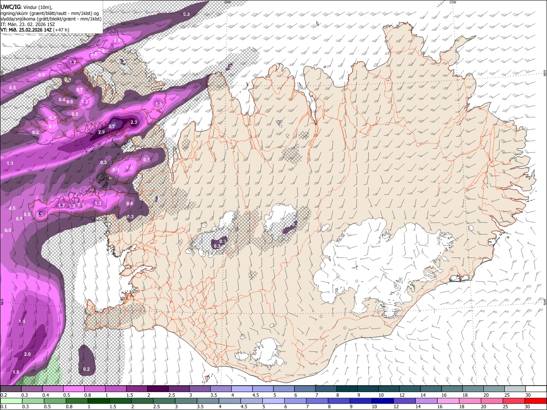Select the 'VT: Mið. 25.02.2026 14Z' valid time
This screenshot has width=547, height=410.
point(26,30)
